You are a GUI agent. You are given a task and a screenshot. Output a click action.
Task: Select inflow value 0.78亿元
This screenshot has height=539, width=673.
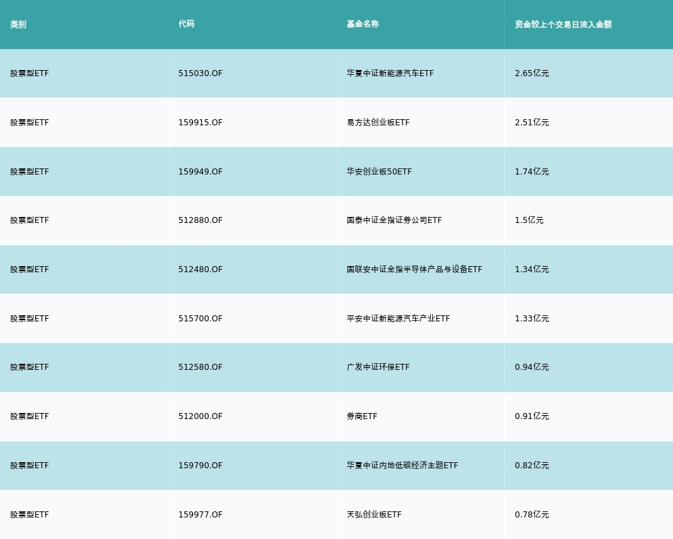[x=532, y=515]
